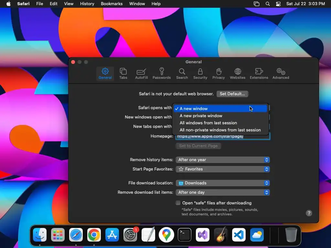Image resolution: width=331 pixels, height=248 pixels.
Task: Open the App Store from the Dock
Action: [112, 235]
